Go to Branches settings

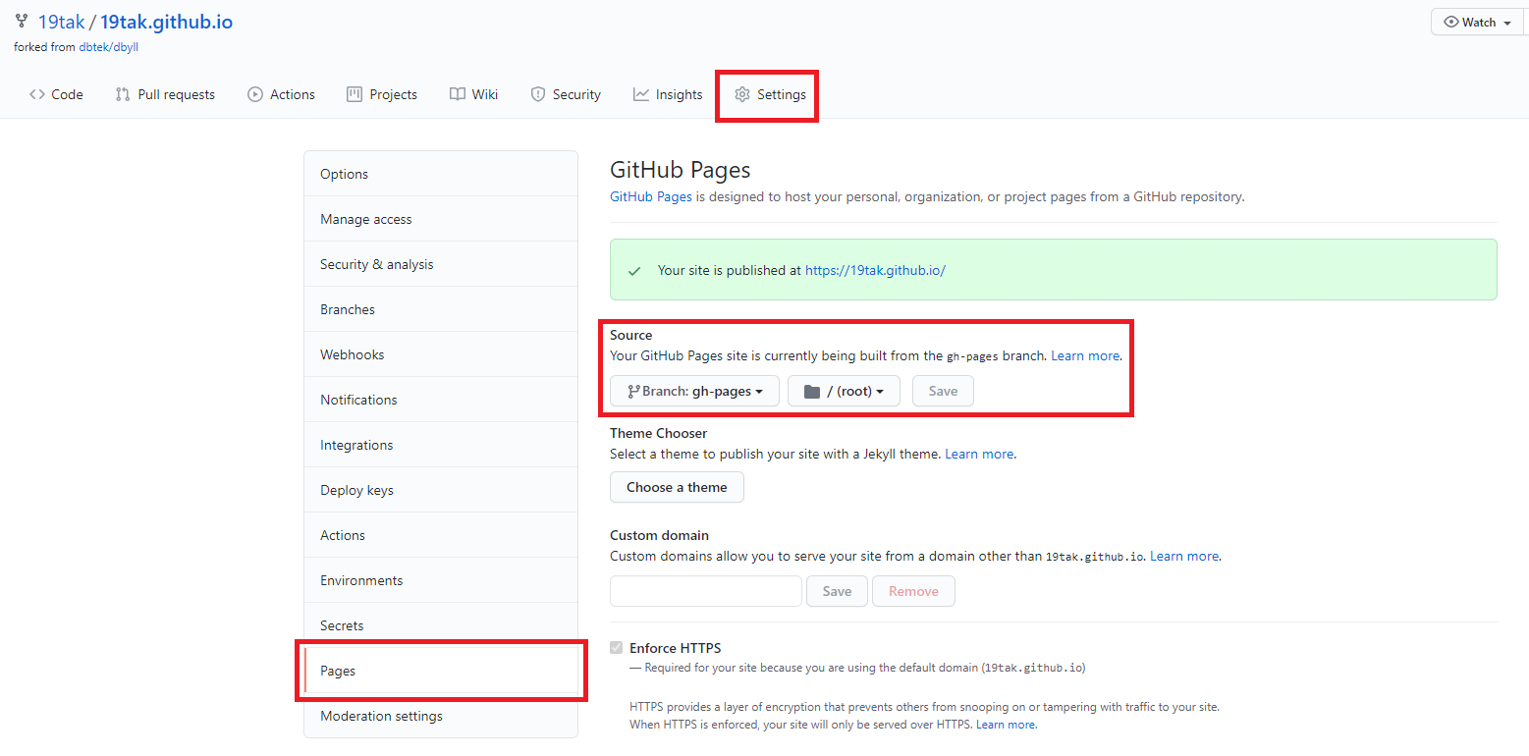[441, 309]
